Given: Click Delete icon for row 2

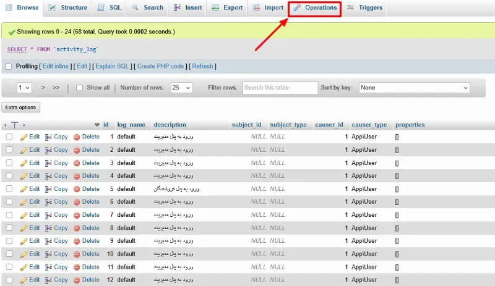Looking at the screenshot, I should pos(77,150).
